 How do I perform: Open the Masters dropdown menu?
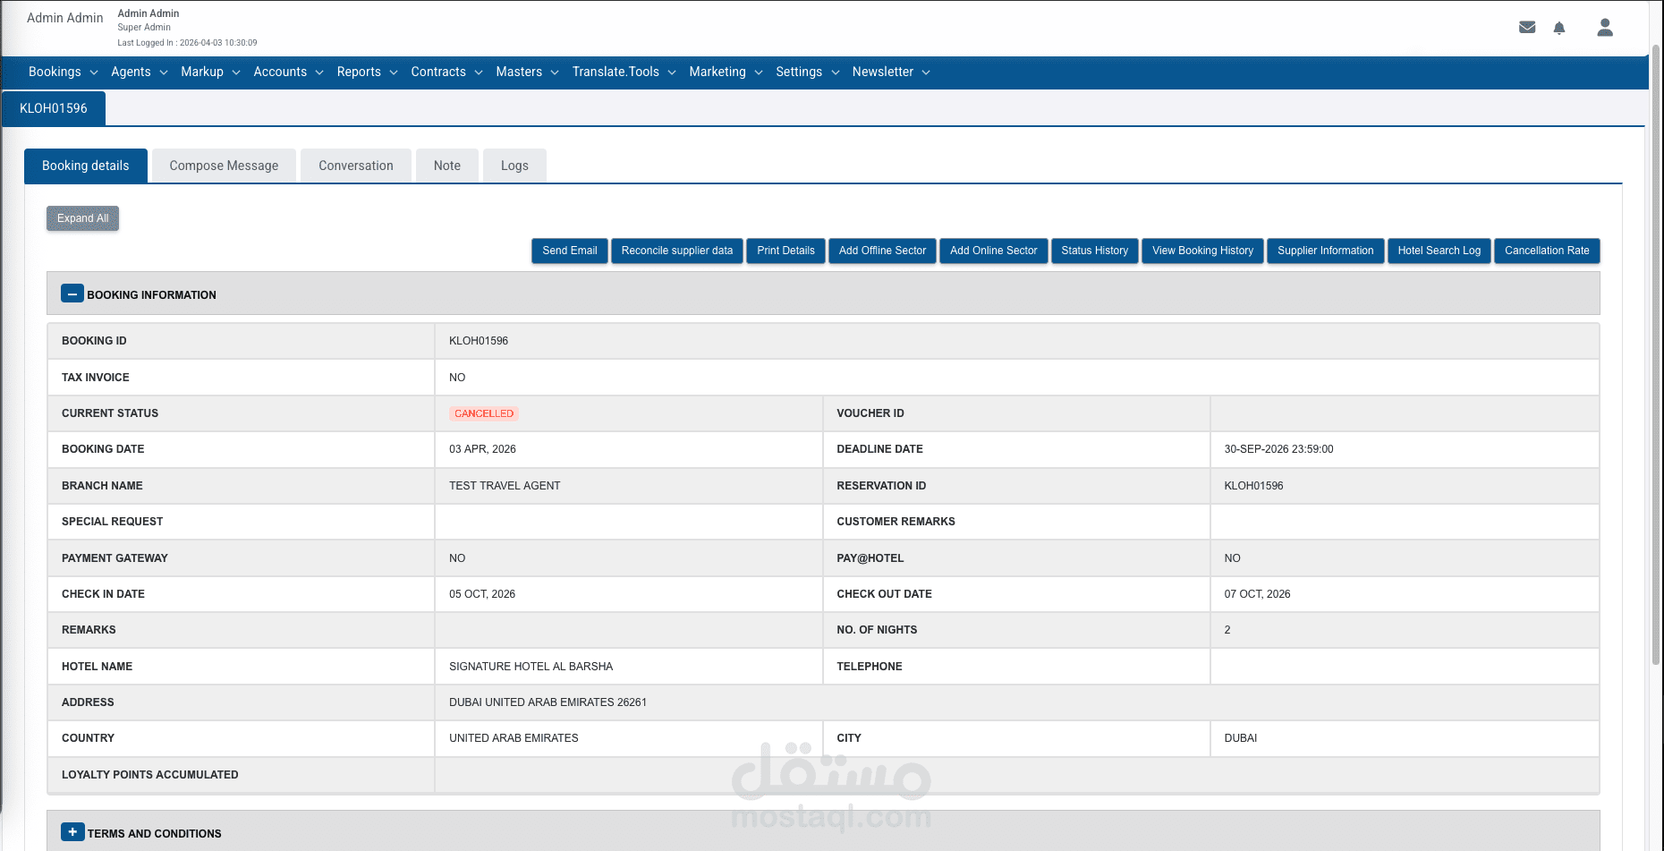(528, 72)
